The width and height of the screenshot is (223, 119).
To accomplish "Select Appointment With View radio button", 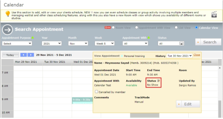I will [136, 28].
